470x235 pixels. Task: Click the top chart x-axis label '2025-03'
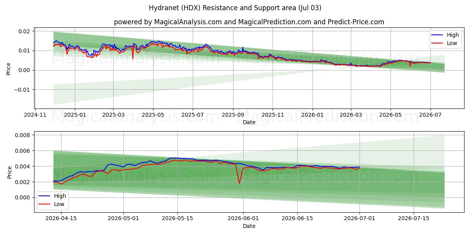[x=113, y=115]
